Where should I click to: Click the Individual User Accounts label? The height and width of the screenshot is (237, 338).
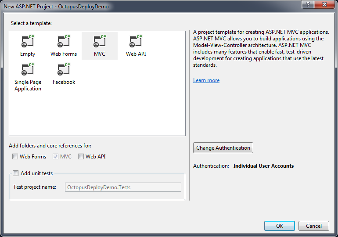pyautogui.click(x=263, y=166)
